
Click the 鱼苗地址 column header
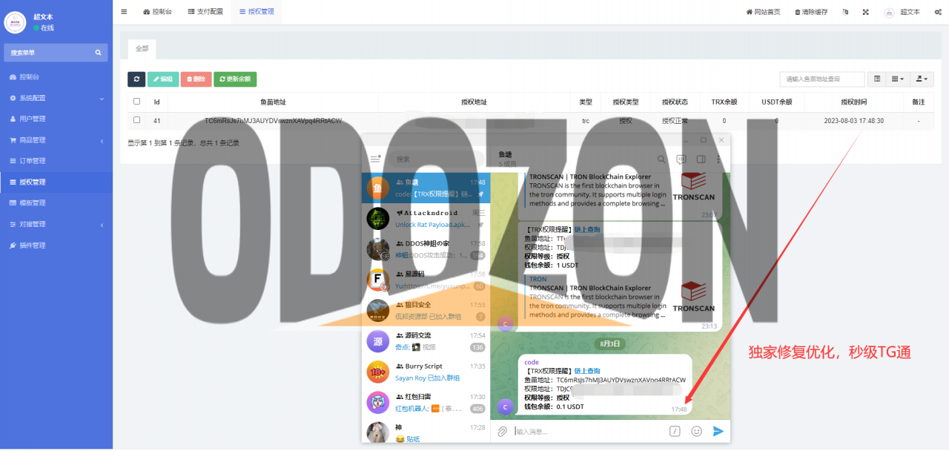(x=273, y=102)
